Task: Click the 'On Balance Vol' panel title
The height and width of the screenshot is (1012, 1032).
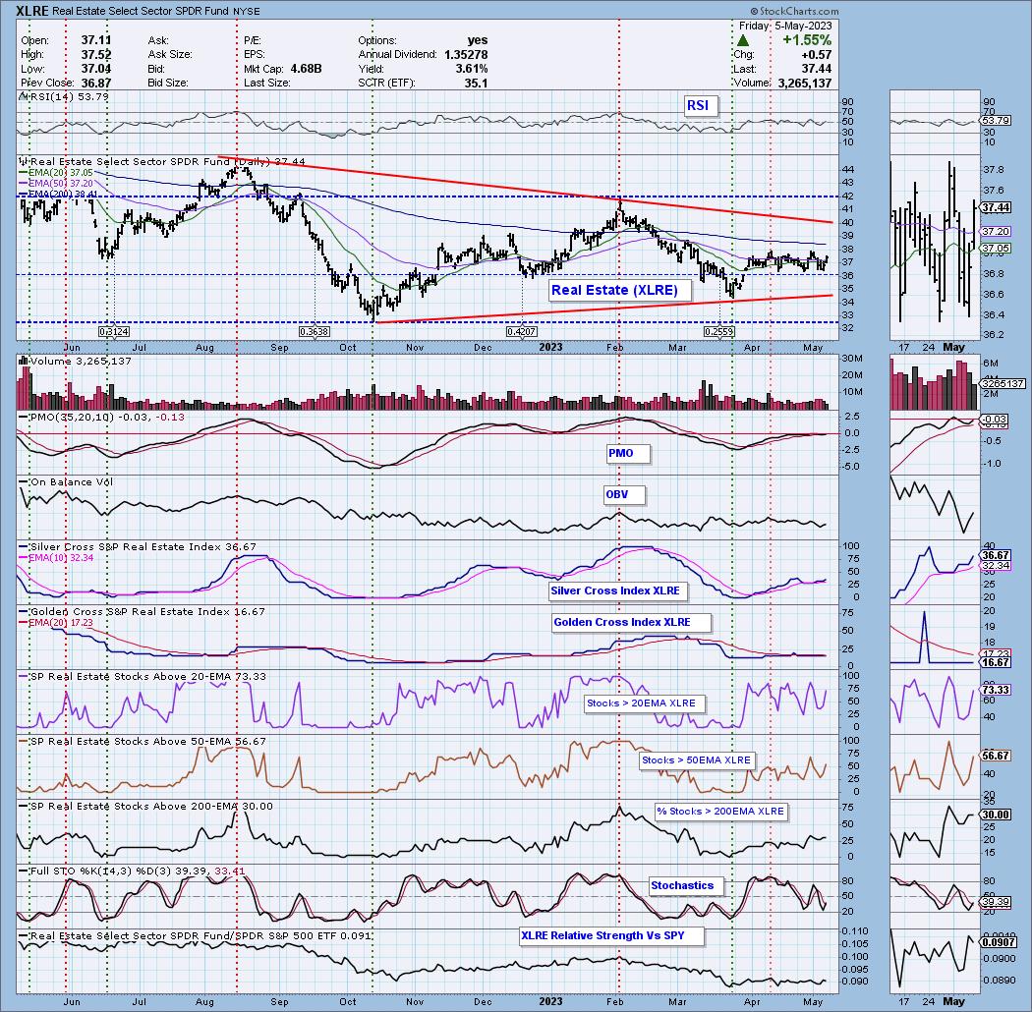Action: coord(67,482)
